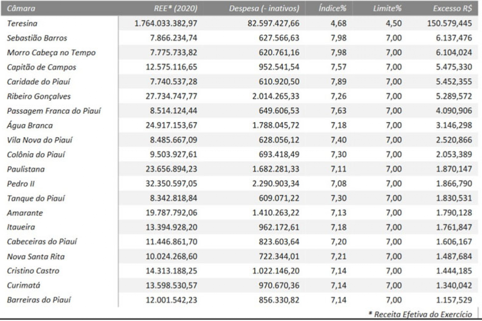
Task: Click the Pedro II row label
Action: pyautogui.click(x=21, y=183)
